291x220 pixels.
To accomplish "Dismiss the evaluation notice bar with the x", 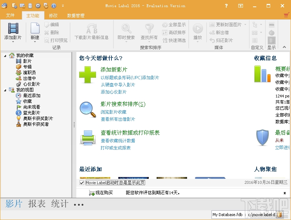I will click(x=285, y=193).
